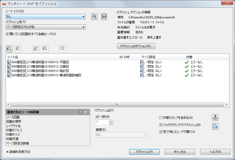
Task: Click the application icon in the title bar
Action: (x=4, y=4)
